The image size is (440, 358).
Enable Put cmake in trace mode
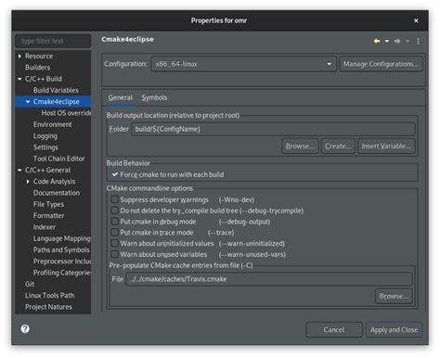point(115,232)
